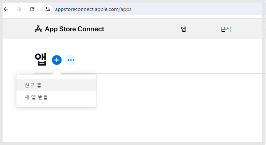
Task: Switch to the 앱 navigation tab
Action: [x=183, y=29]
